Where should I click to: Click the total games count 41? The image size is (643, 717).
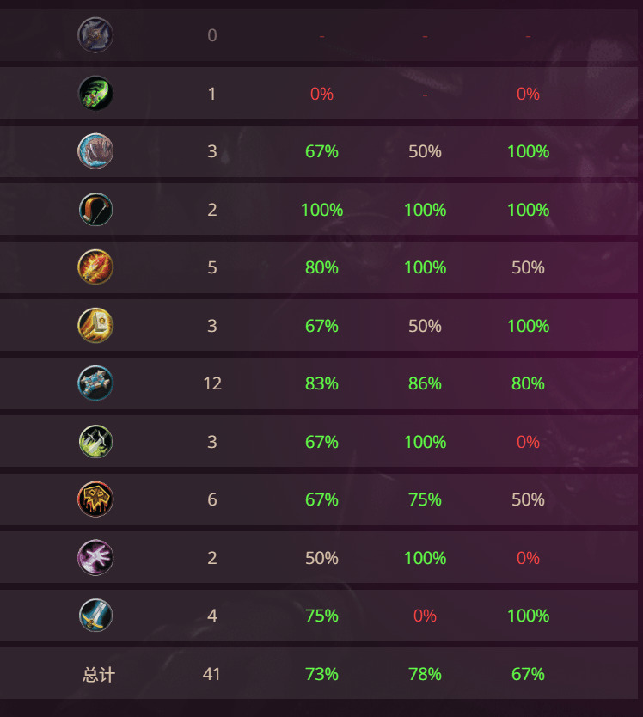pos(212,674)
